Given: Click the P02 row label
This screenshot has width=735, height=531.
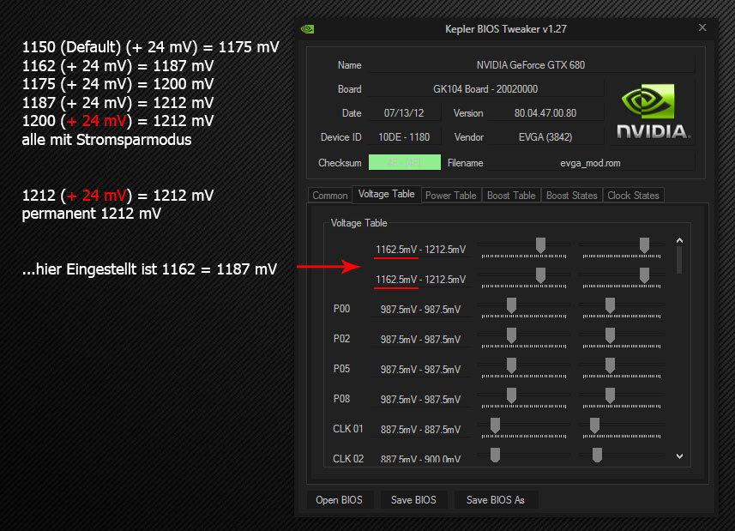Looking at the screenshot, I should pyautogui.click(x=341, y=339).
